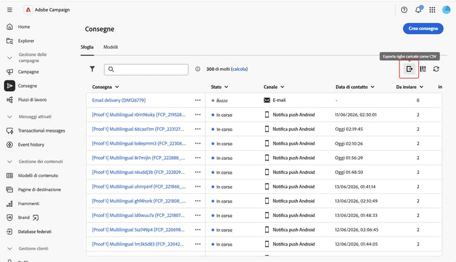Collapse Gestione delle campagne section
The width and height of the screenshot is (456, 262).
pyautogui.click(x=10, y=58)
